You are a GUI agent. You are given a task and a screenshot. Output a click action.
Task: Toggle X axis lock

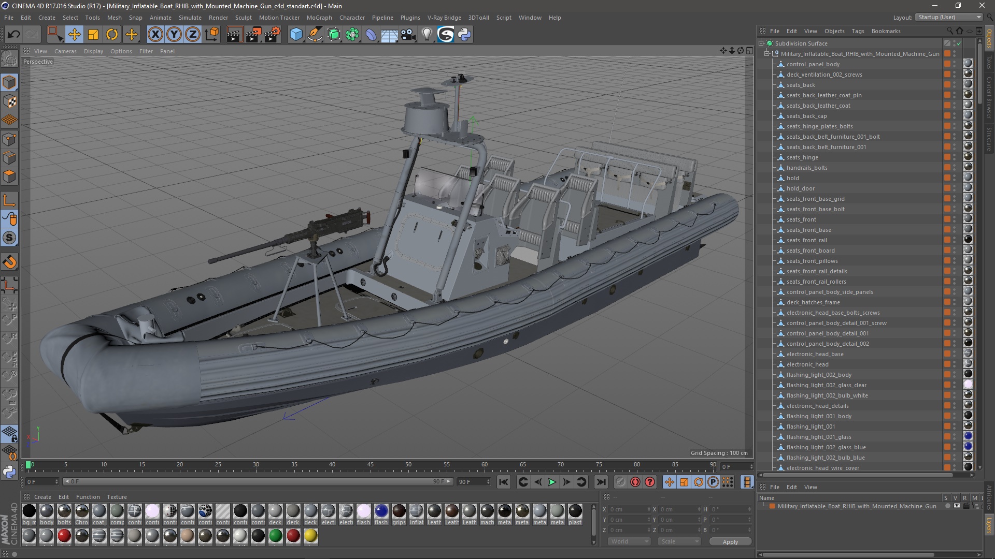coord(155,35)
